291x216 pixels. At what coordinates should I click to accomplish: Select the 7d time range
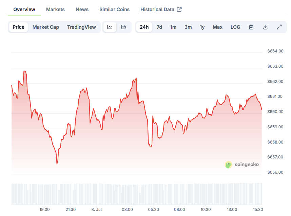pyautogui.click(x=159, y=27)
